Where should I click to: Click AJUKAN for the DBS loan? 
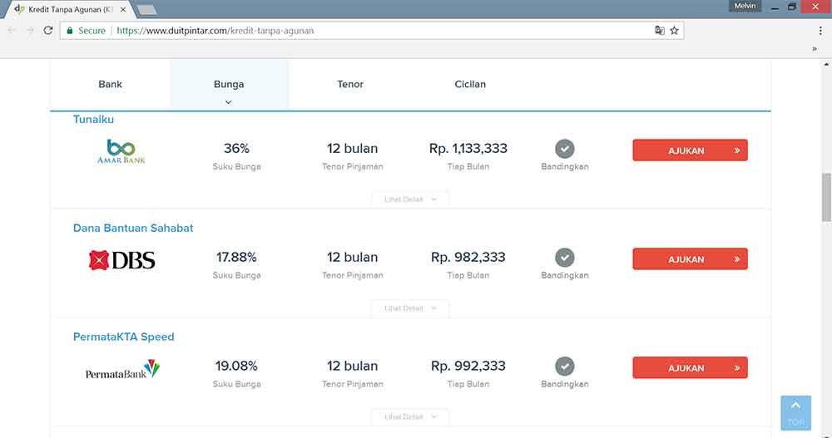tap(690, 259)
